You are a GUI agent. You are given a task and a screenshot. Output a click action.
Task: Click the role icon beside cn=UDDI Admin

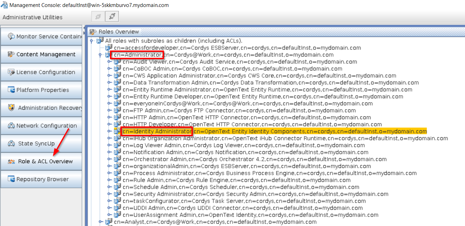coord(118,208)
